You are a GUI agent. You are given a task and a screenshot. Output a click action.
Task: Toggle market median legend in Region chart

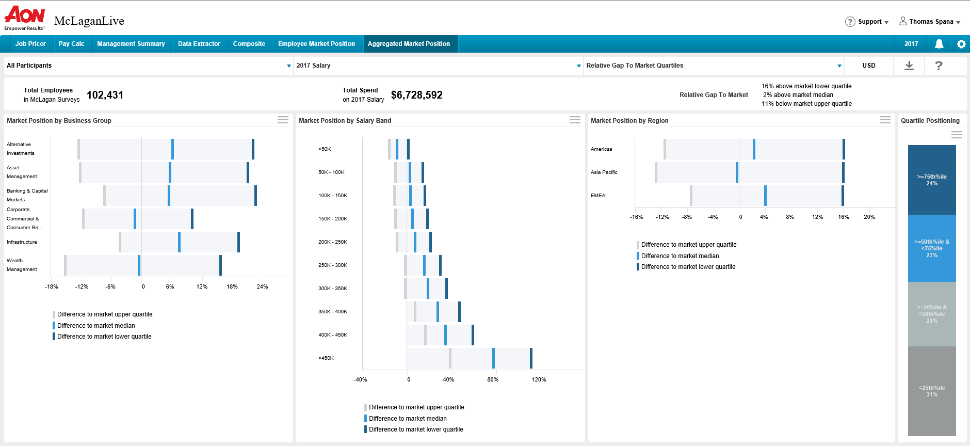tap(677, 256)
